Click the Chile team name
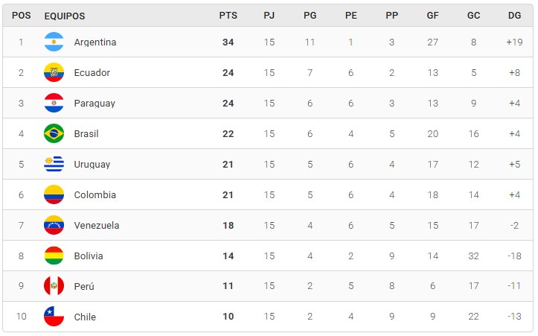 (85, 317)
